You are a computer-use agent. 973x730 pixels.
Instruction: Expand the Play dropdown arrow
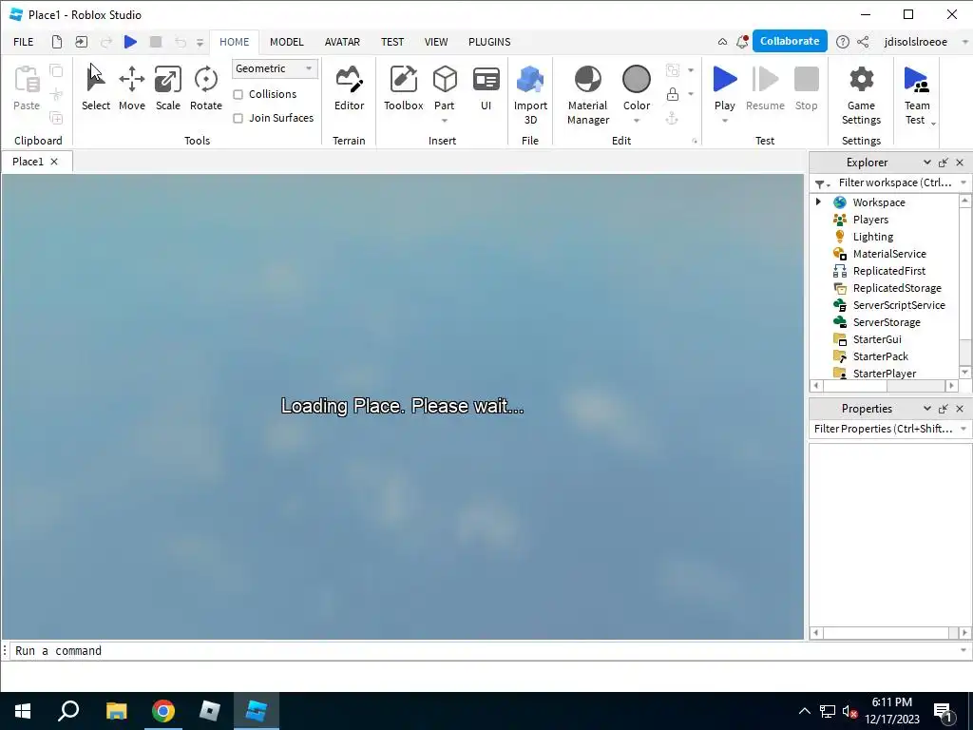pos(724,121)
